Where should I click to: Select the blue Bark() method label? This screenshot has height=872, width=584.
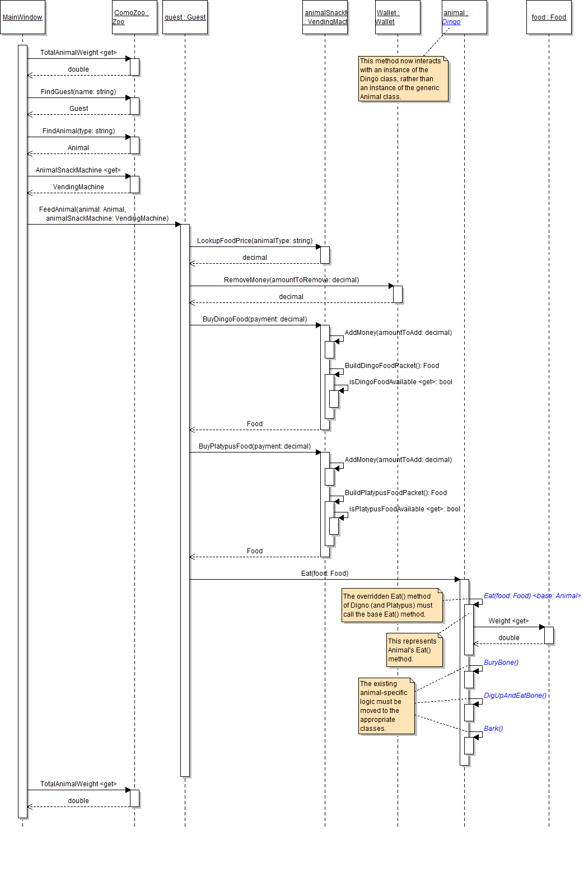[x=493, y=729]
